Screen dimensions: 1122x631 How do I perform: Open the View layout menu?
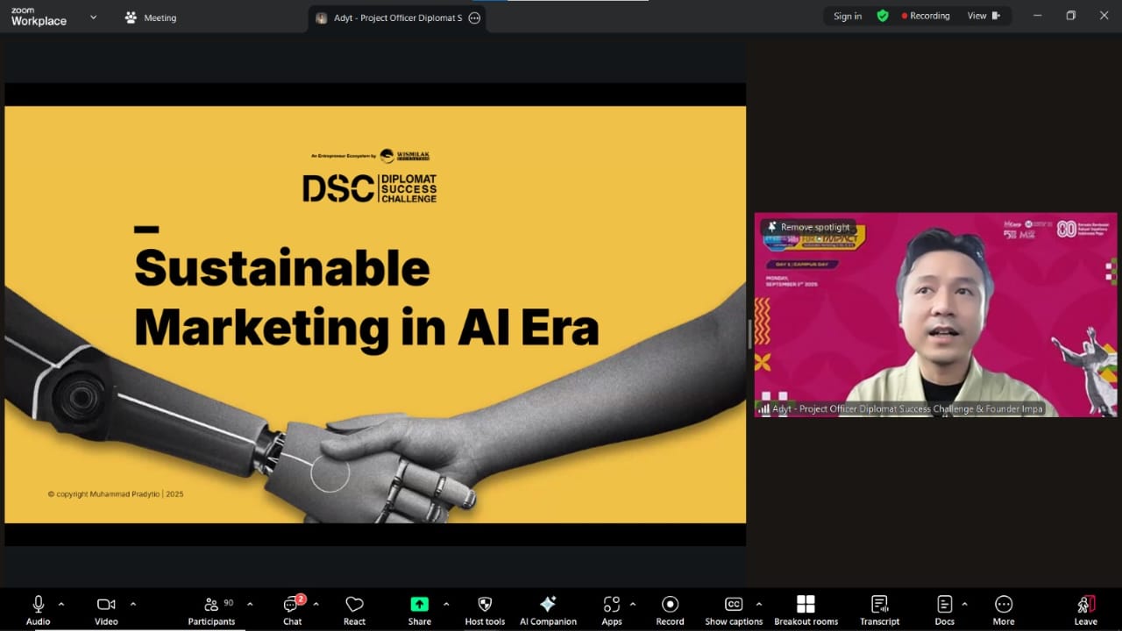(984, 16)
